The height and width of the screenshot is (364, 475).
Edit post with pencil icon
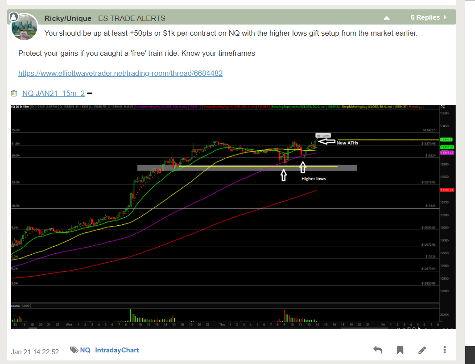click(422, 350)
